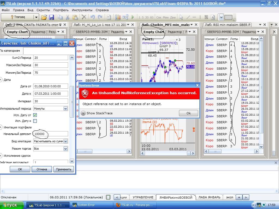This screenshot has width=279, height=209.
Task: Switch to the УПРАВЛЕНИЕ bottom tab
Action: coord(143,197)
